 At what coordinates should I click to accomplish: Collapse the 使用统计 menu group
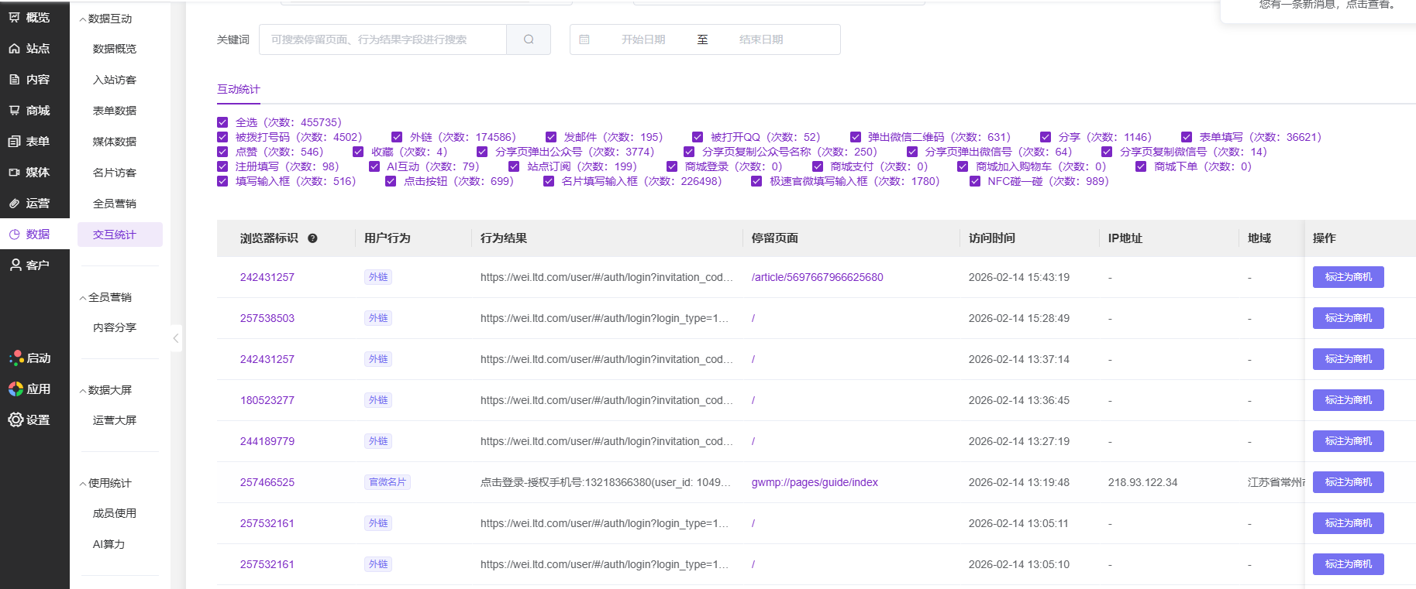pos(106,483)
